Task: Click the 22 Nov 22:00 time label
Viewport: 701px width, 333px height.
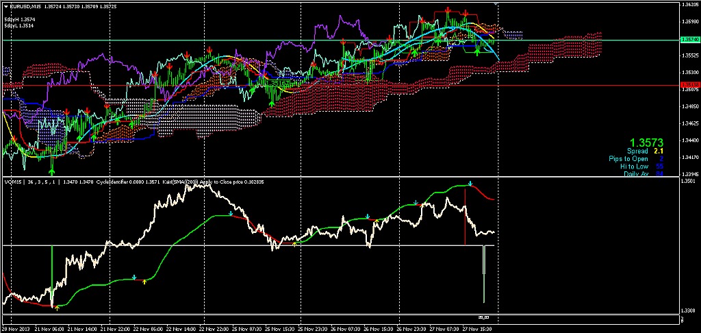Action: (212, 328)
